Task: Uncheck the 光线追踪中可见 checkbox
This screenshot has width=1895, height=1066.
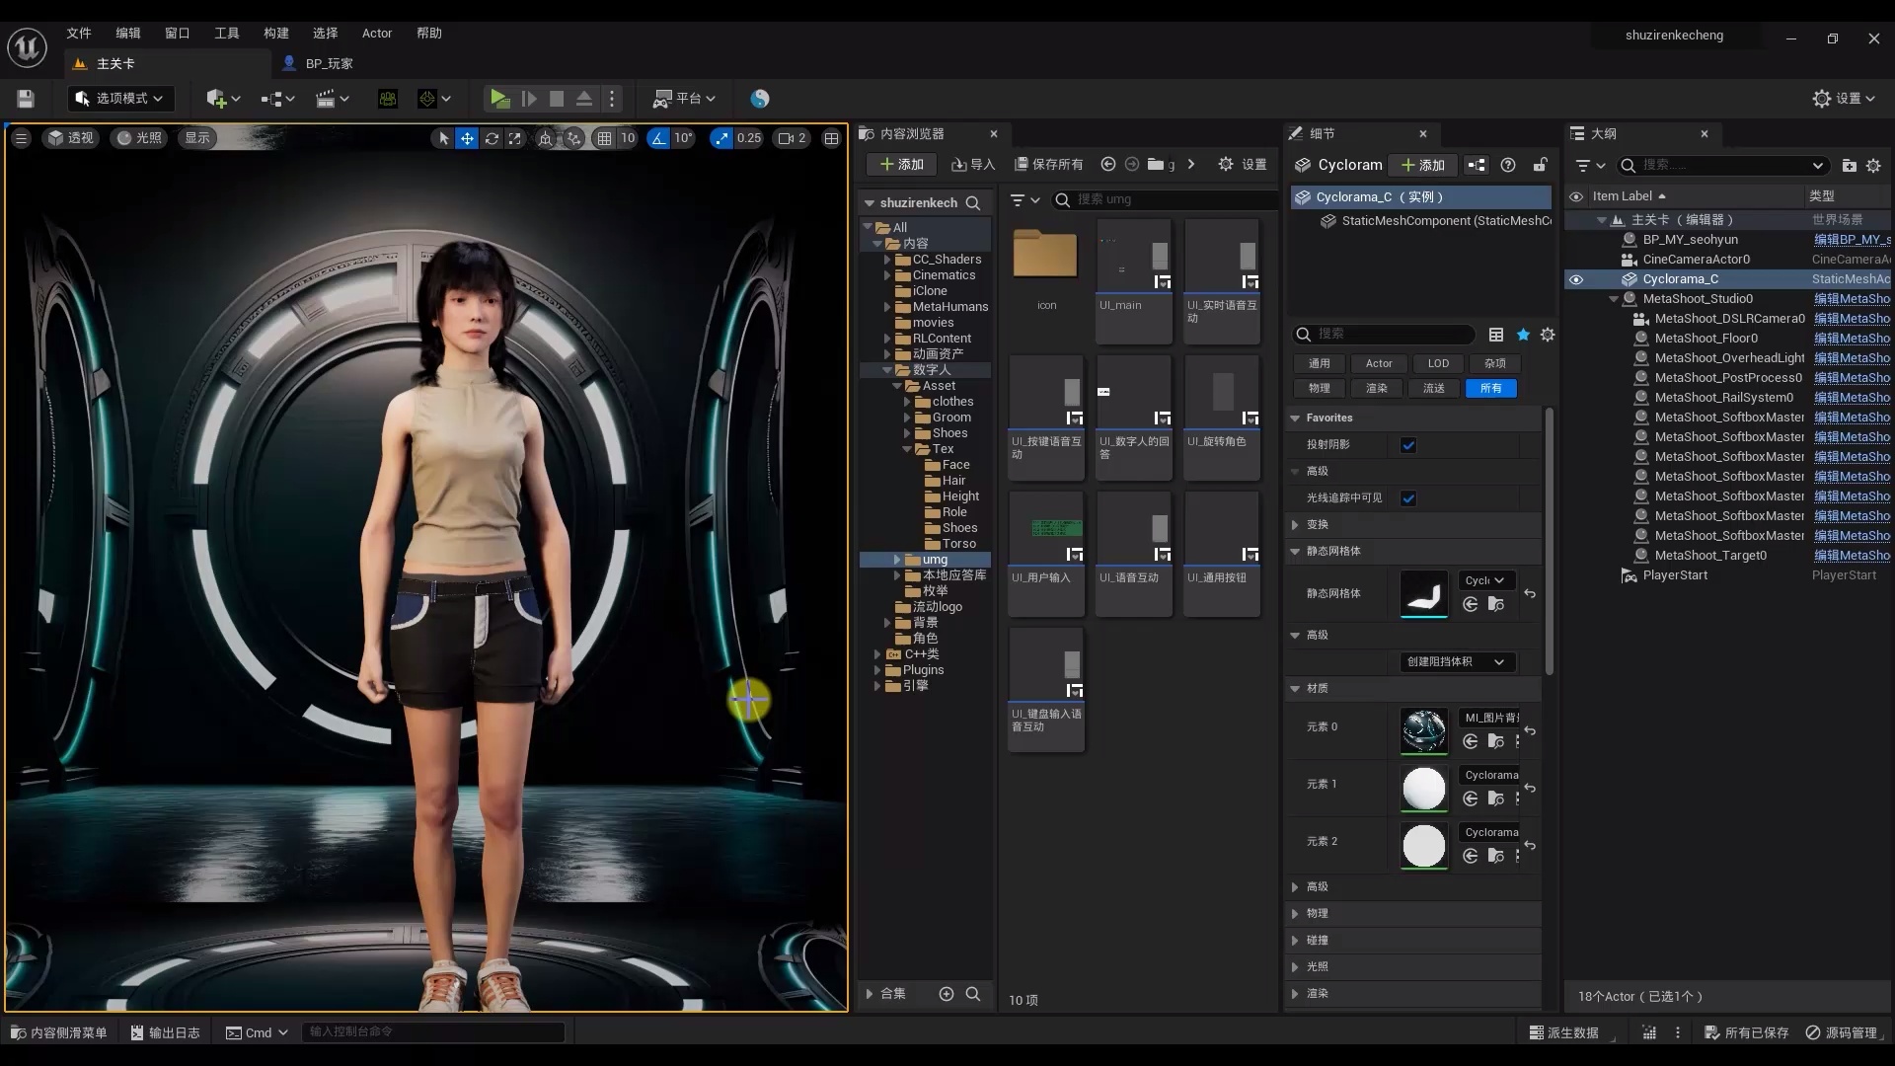Action: [1408, 498]
